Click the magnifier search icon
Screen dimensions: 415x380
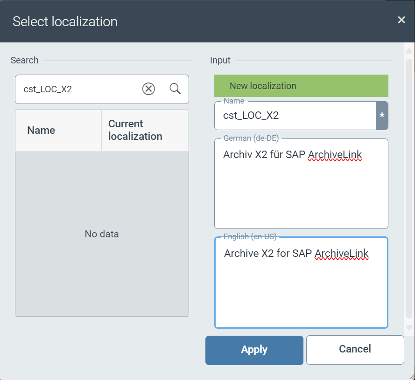click(175, 89)
